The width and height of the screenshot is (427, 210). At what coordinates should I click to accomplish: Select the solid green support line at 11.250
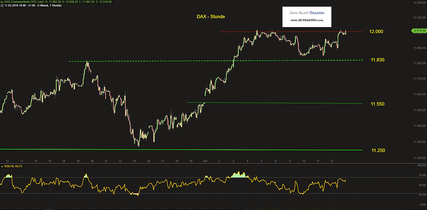[181, 149]
